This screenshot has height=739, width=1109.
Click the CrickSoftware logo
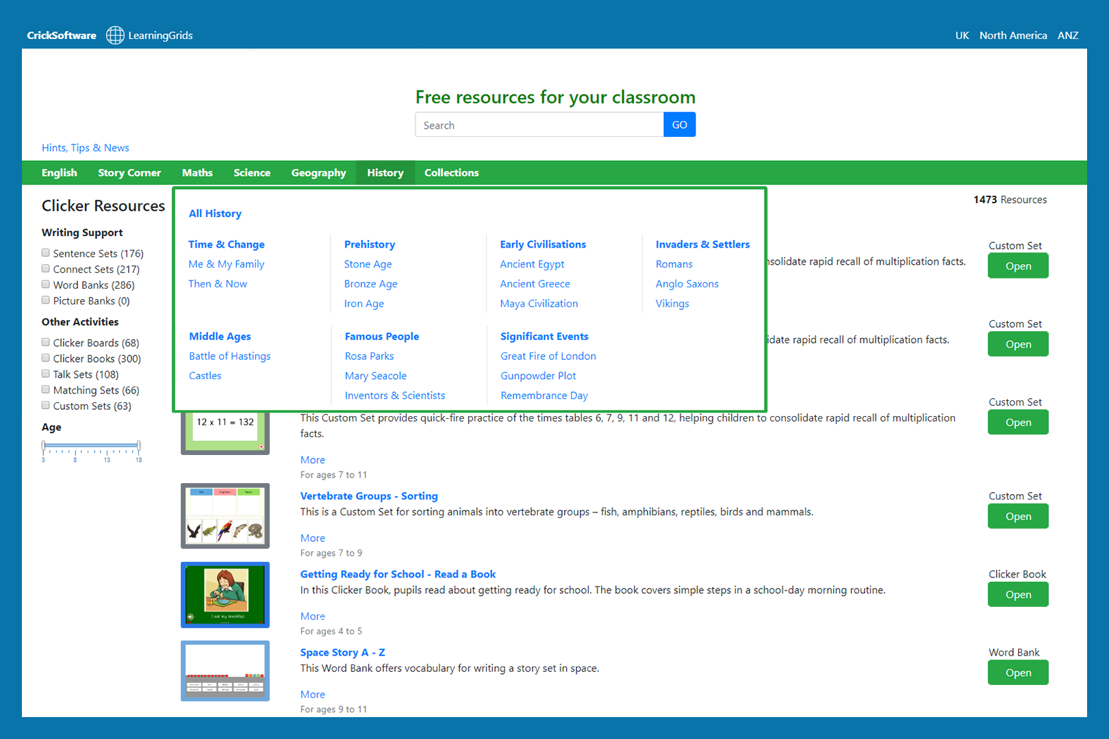tap(62, 36)
